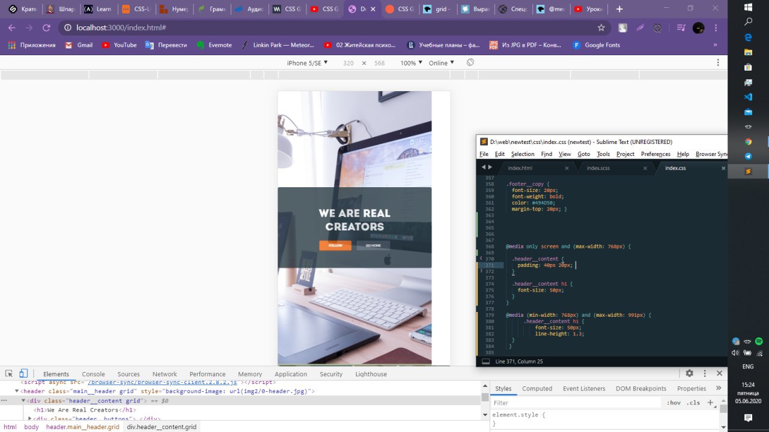Click the Chrome profile avatar
This screenshot has height=432, width=769.
[698, 28]
